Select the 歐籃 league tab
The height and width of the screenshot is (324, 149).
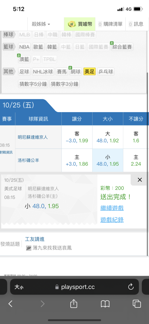pyautogui.click(x=38, y=47)
